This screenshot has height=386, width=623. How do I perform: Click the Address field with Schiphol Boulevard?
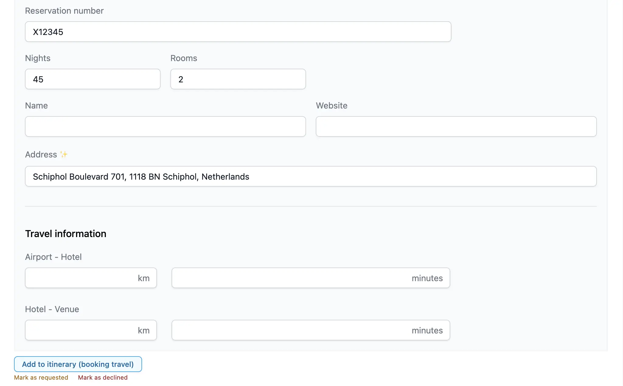[311, 176]
